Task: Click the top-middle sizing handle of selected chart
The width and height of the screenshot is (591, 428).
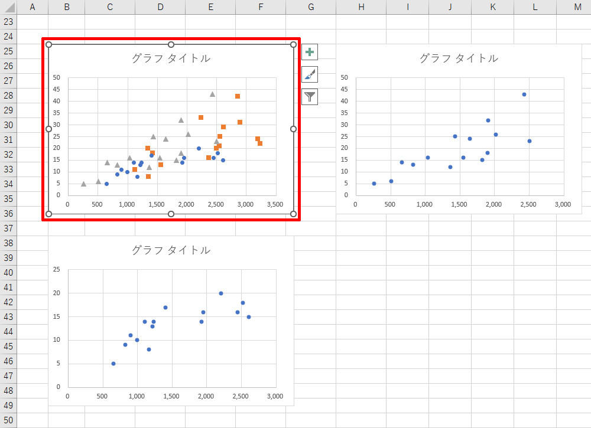Action: point(171,44)
